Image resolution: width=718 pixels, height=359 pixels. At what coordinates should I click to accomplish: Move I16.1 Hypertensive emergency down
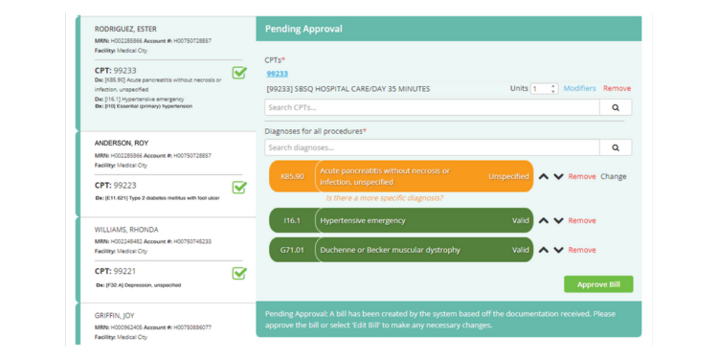pos(558,221)
